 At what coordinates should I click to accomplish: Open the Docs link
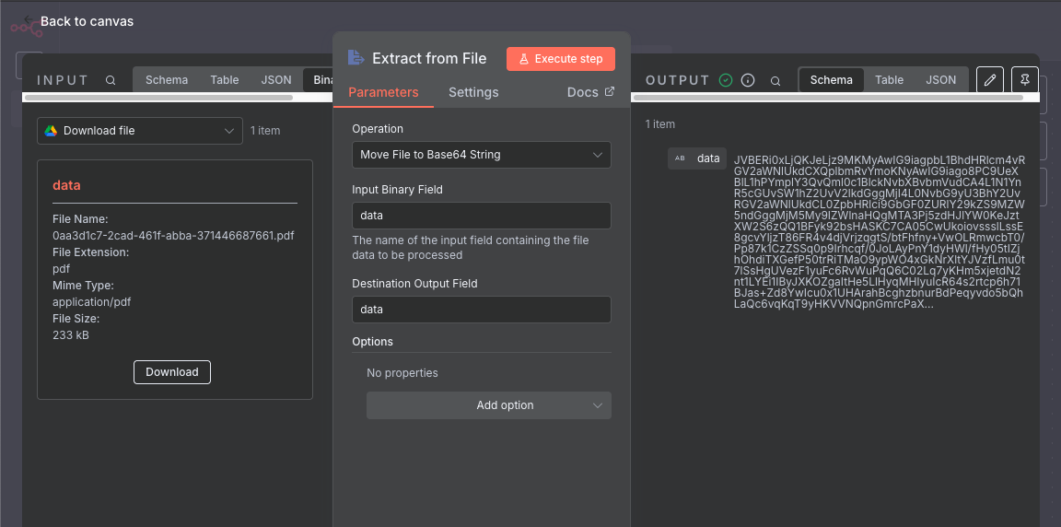point(590,92)
